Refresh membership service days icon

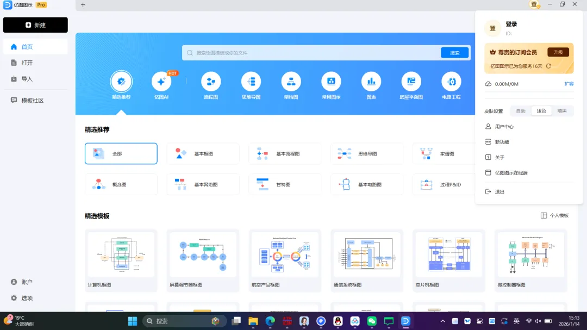pyautogui.click(x=548, y=66)
